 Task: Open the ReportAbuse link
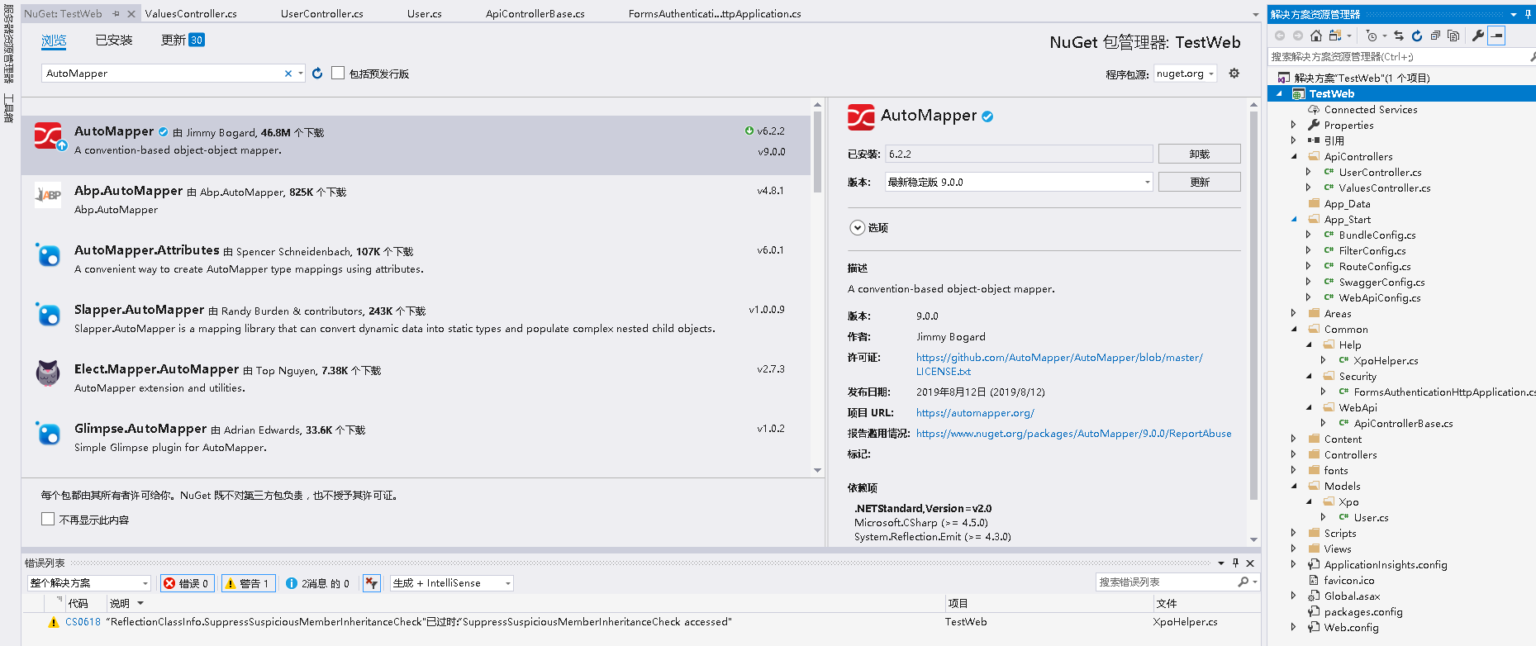click(x=1073, y=434)
